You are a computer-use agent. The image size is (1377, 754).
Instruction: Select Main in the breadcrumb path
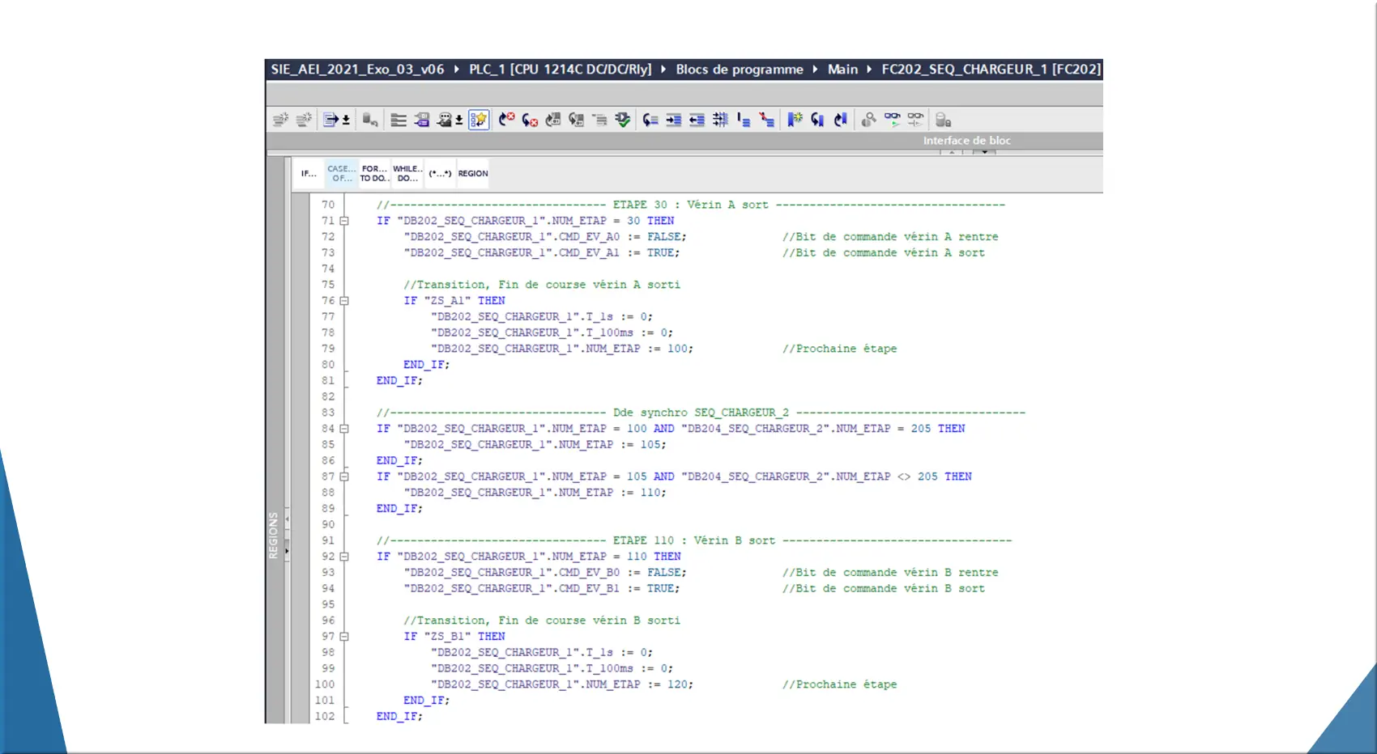pyautogui.click(x=842, y=70)
